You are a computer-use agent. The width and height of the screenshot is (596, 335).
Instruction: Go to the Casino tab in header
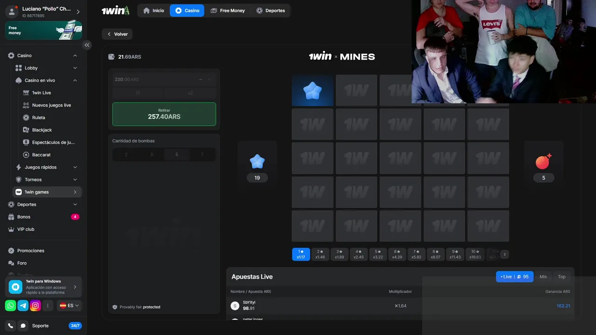tap(187, 10)
